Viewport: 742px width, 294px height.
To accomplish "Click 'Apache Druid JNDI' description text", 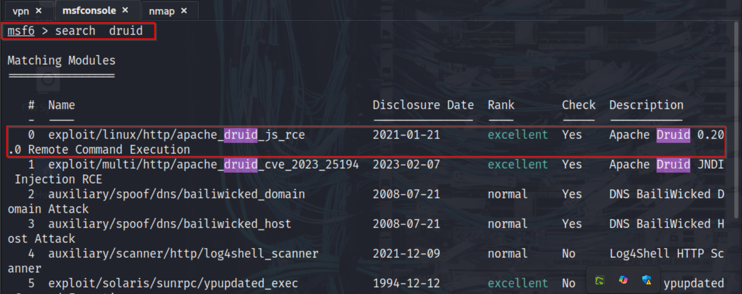I will [x=667, y=164].
